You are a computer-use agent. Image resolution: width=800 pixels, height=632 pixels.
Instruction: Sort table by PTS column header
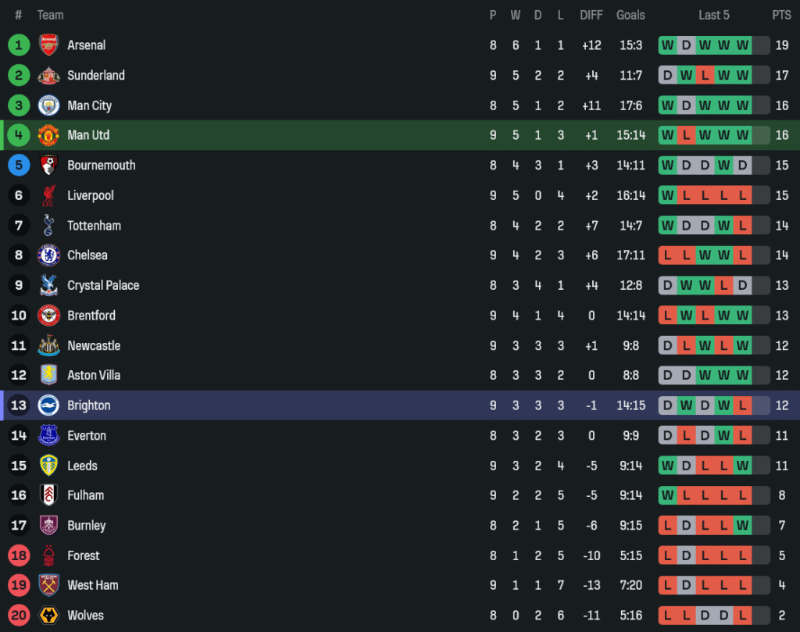click(x=781, y=15)
